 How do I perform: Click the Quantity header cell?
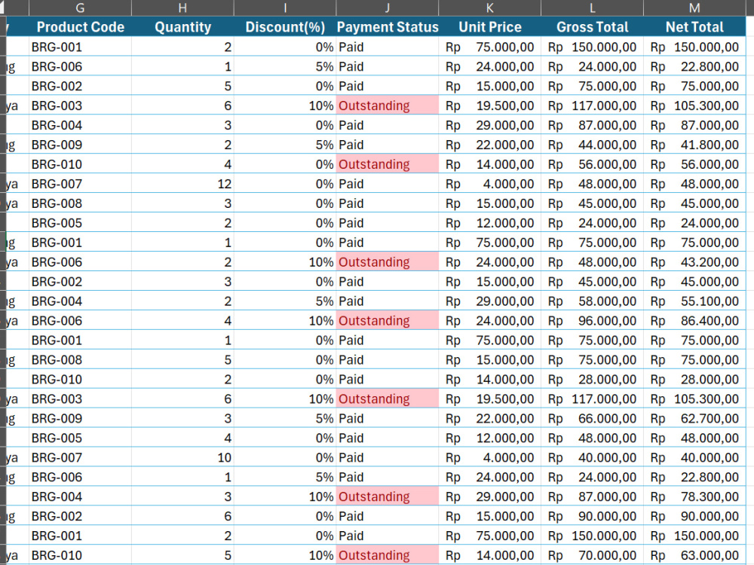tap(182, 27)
